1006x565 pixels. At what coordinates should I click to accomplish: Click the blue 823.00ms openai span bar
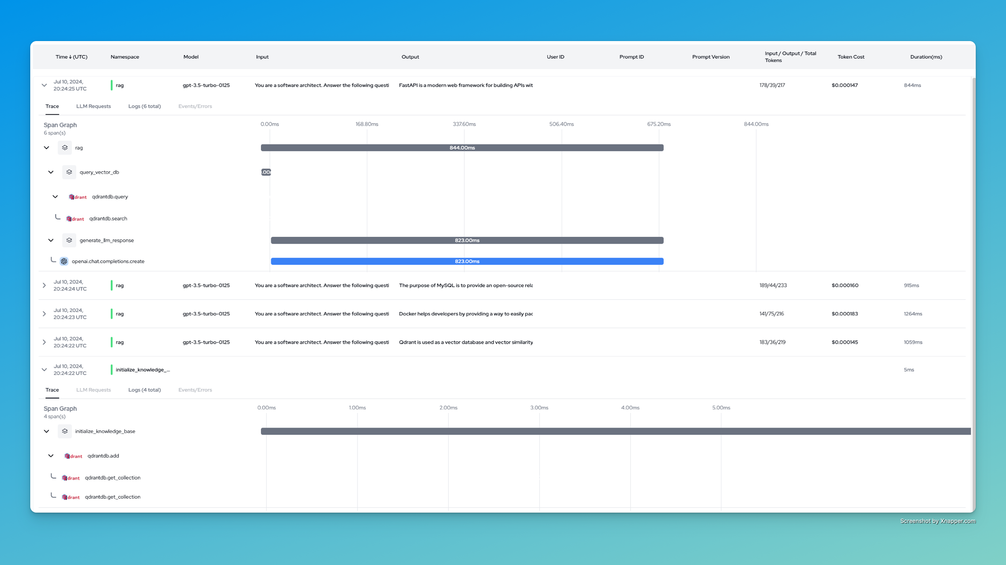click(467, 261)
